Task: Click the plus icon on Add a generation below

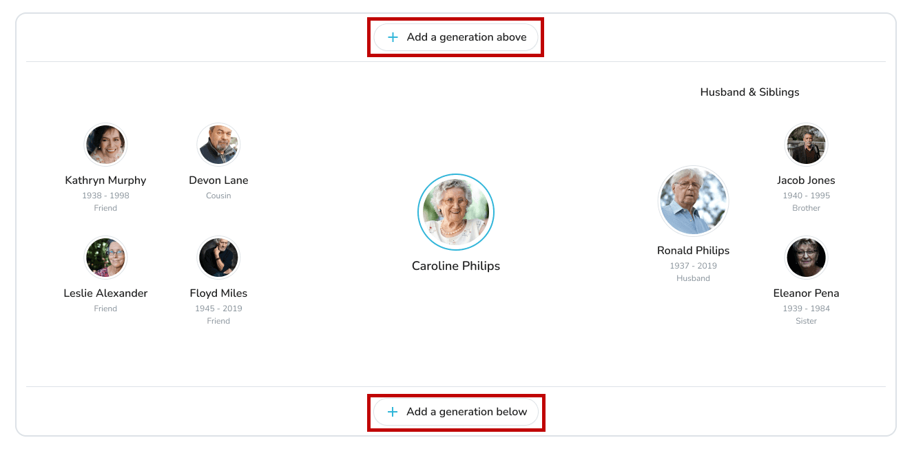Action: (x=392, y=412)
